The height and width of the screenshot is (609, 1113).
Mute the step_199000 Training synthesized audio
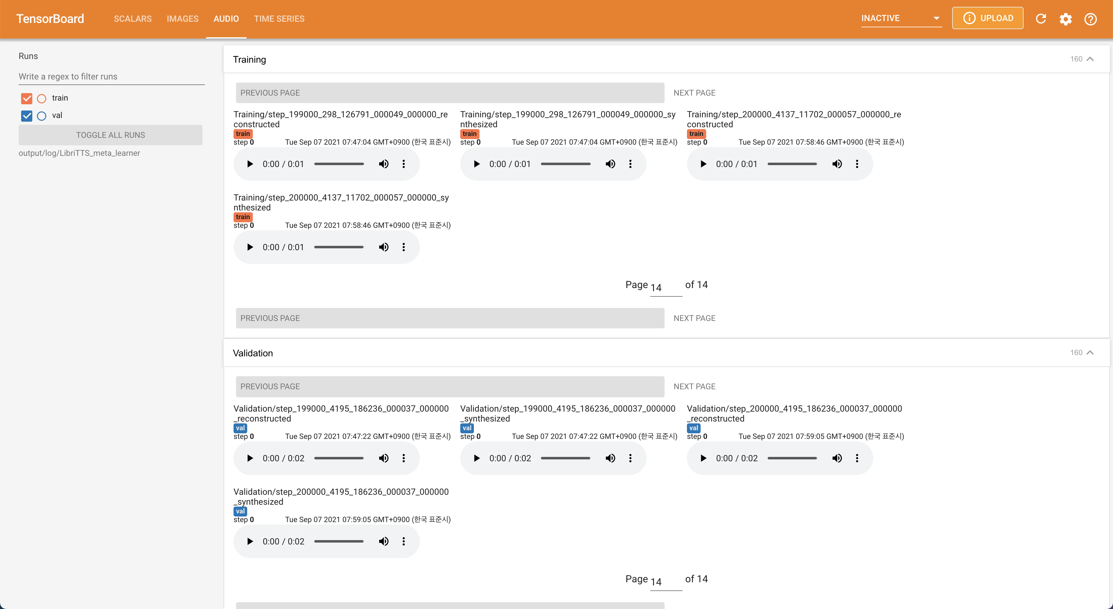tap(610, 164)
